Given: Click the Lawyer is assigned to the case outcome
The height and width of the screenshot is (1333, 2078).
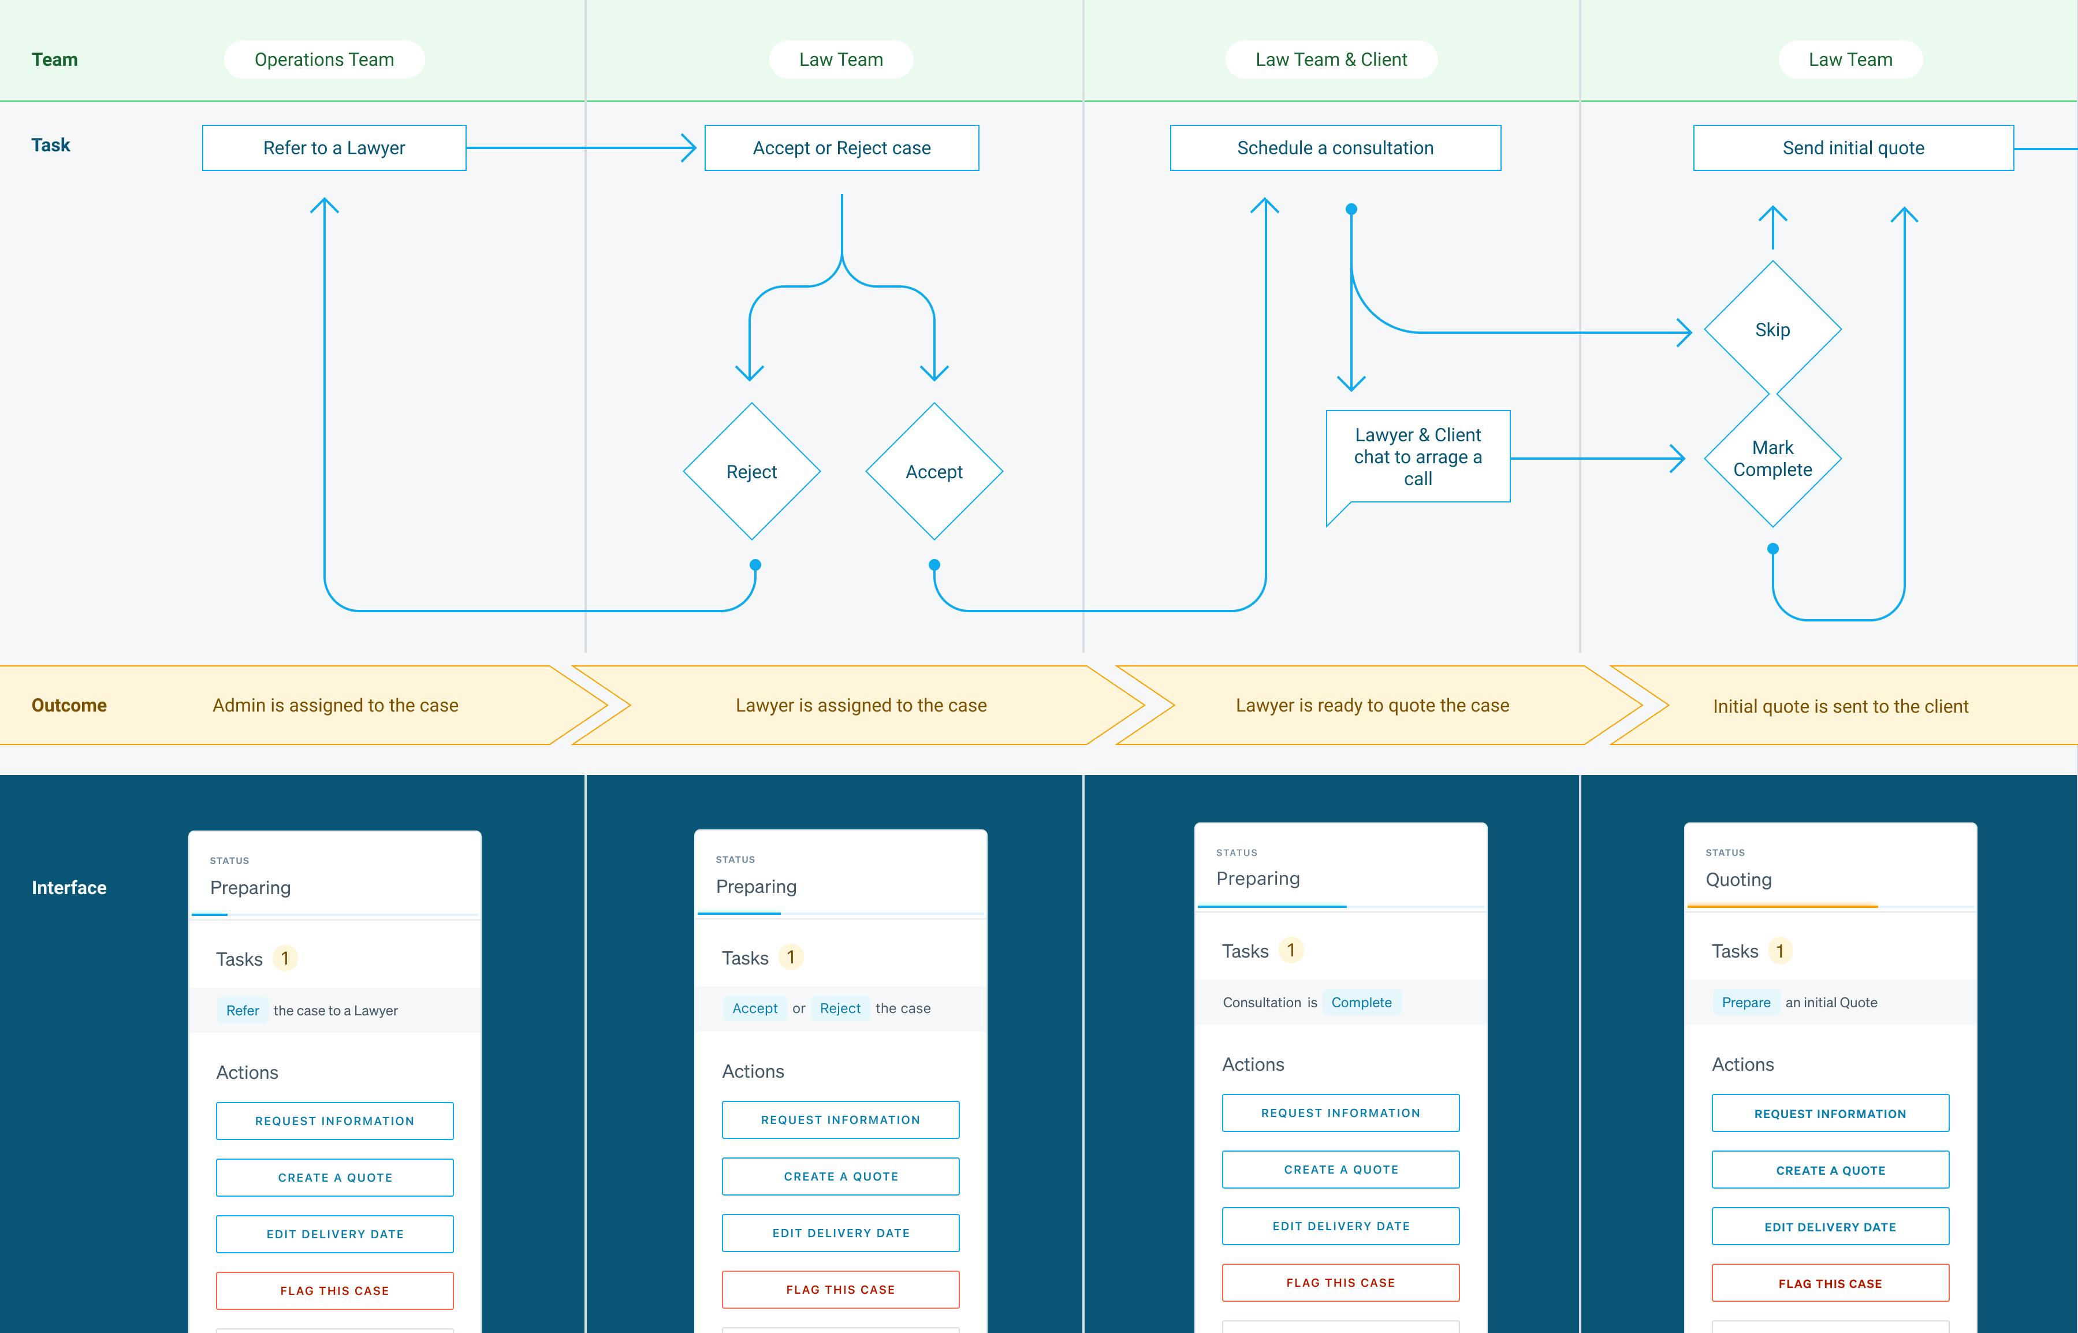Looking at the screenshot, I should click(x=861, y=705).
